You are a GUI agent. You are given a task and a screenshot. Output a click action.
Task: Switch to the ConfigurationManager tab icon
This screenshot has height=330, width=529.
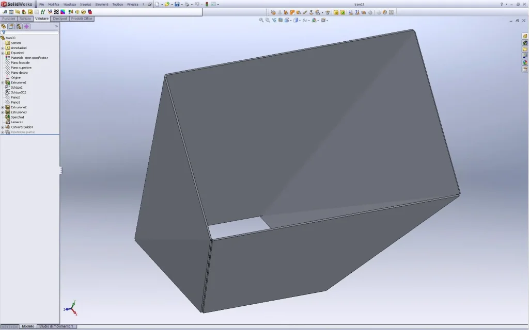(x=19, y=26)
